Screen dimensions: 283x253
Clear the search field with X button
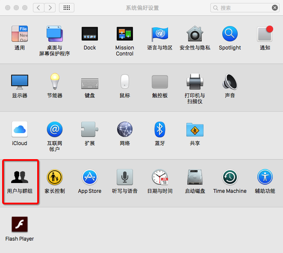coord(275,8)
